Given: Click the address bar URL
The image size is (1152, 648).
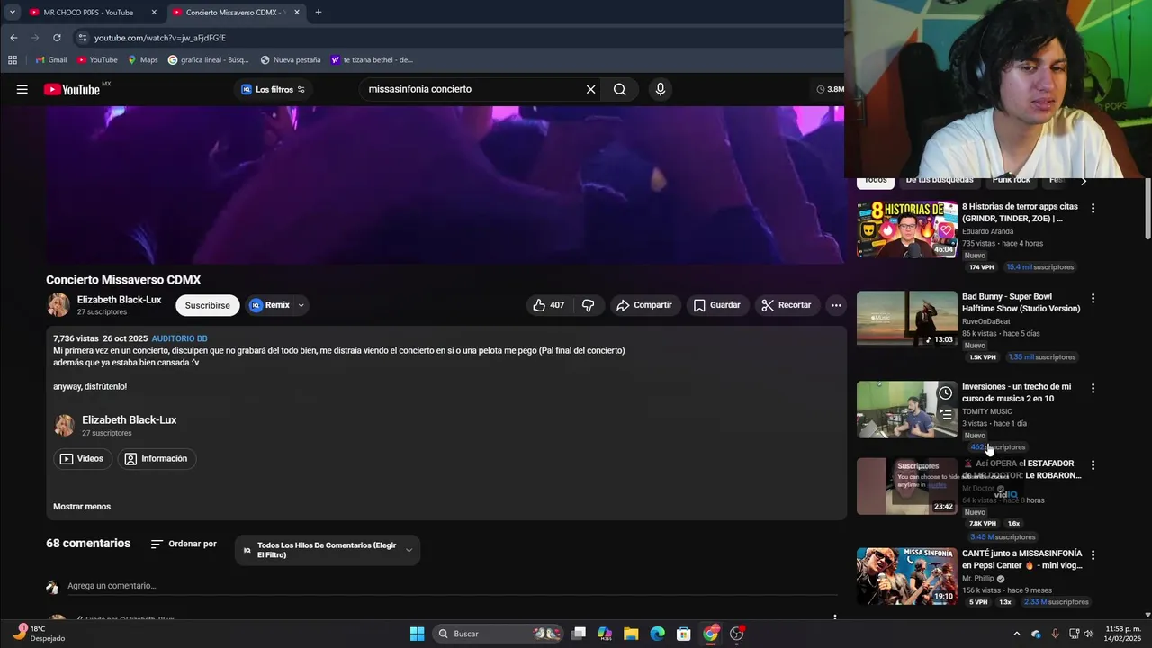Looking at the screenshot, I should click(x=160, y=38).
